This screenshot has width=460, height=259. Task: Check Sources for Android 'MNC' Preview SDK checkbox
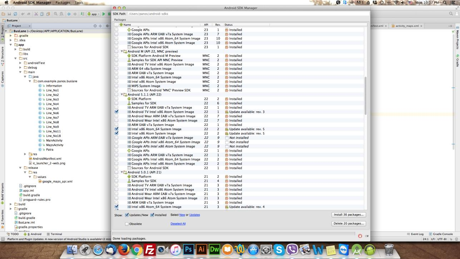click(x=117, y=91)
